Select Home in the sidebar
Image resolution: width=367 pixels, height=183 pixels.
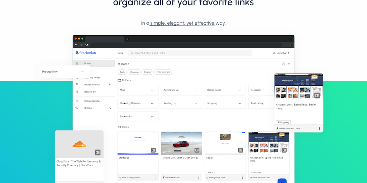[94, 63]
